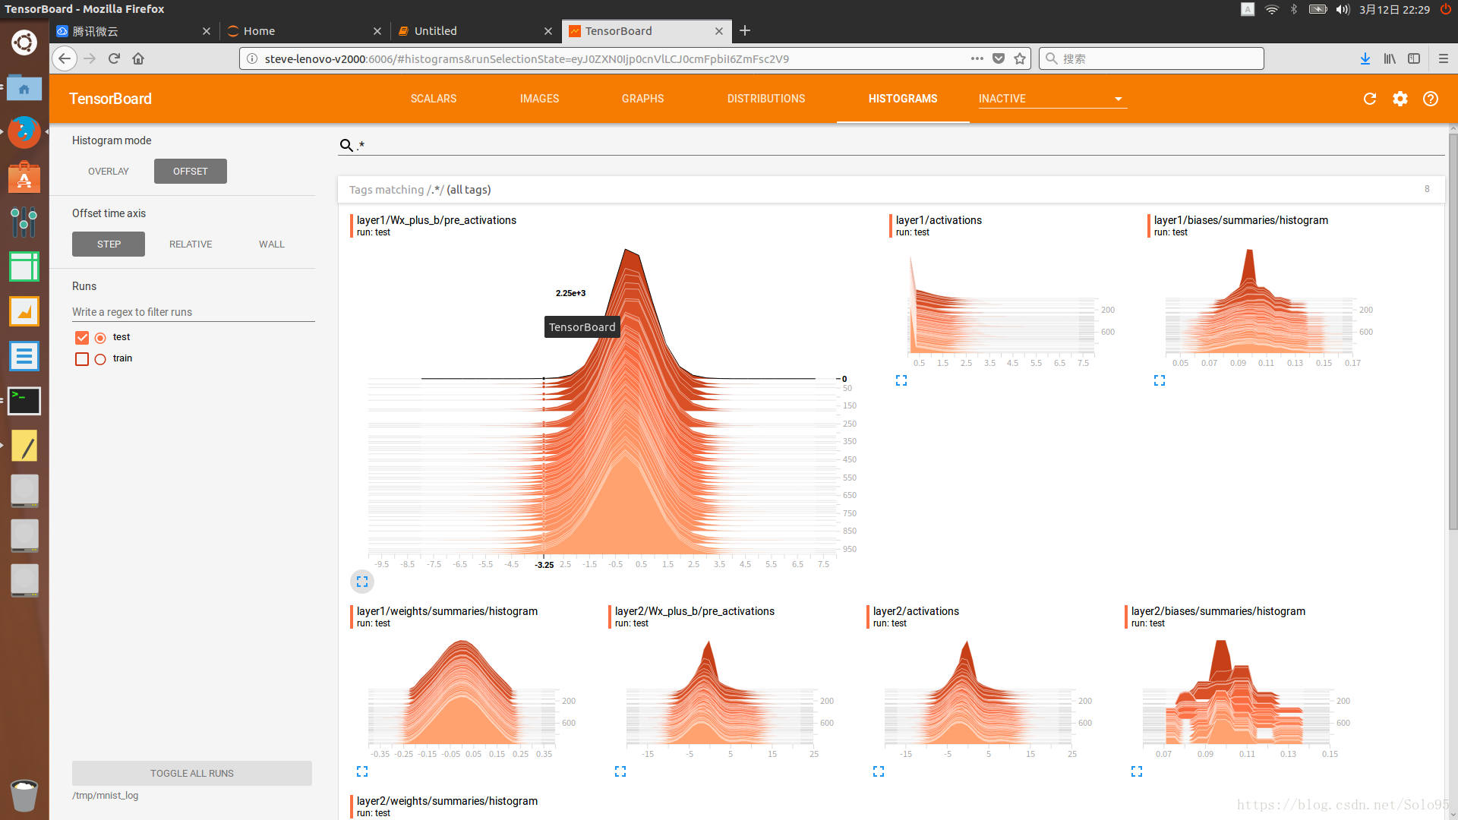Open Firefox library icon
The height and width of the screenshot is (820, 1458).
tap(1390, 58)
